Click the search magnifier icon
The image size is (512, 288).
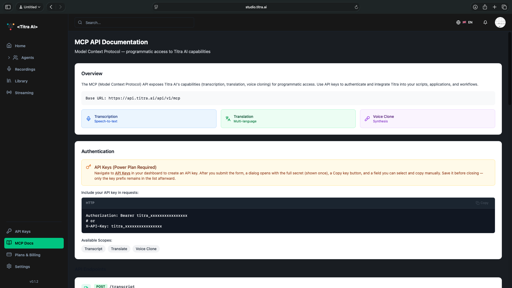coord(80,22)
